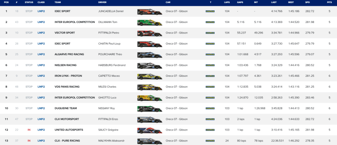The height and width of the screenshot is (145, 337).
Task: Click the Goodyear tyre logo in Algarve Pro Racing row
Action: tap(210, 54)
